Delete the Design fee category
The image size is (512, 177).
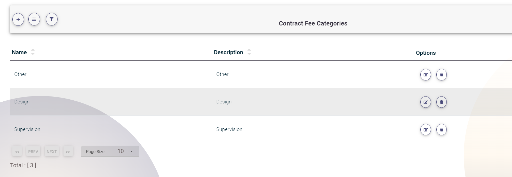[x=441, y=102]
